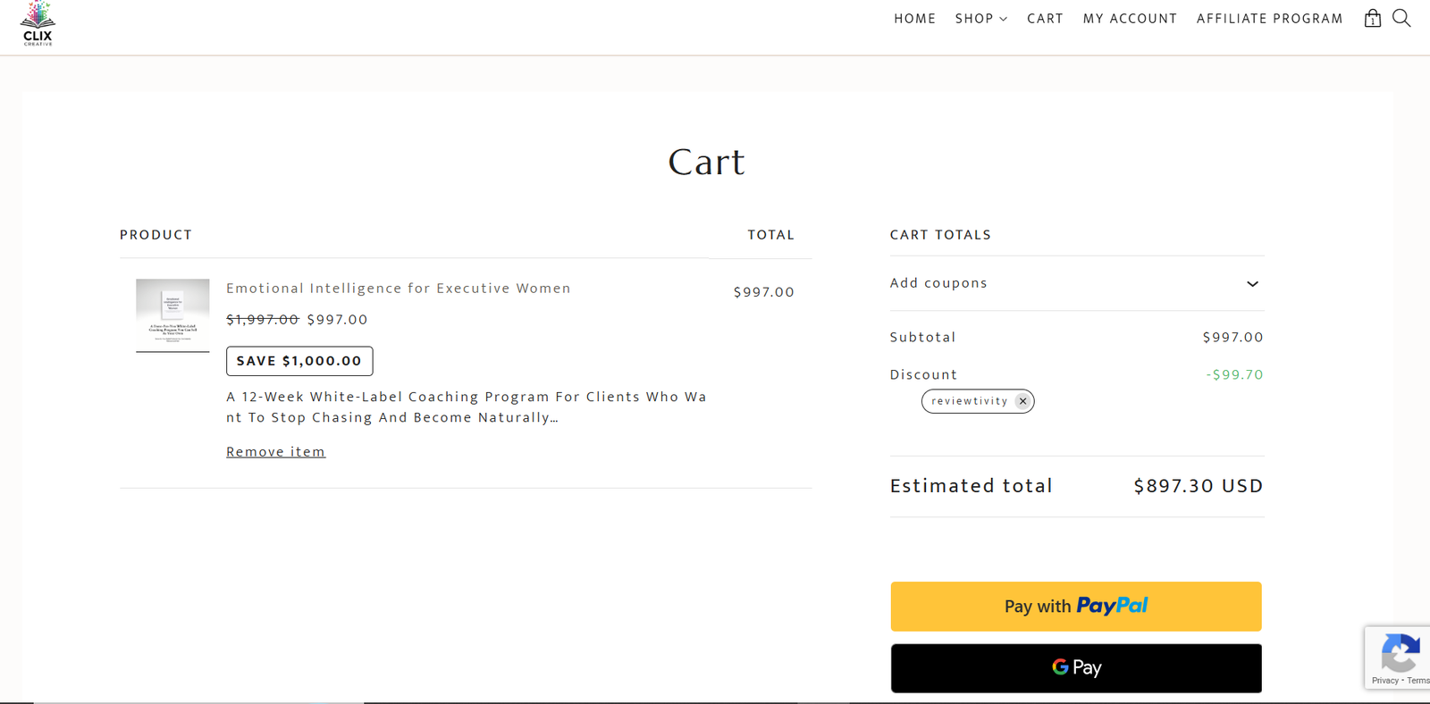This screenshot has height=704, width=1430.
Task: Click the product description text
Action: pyautogui.click(x=467, y=407)
